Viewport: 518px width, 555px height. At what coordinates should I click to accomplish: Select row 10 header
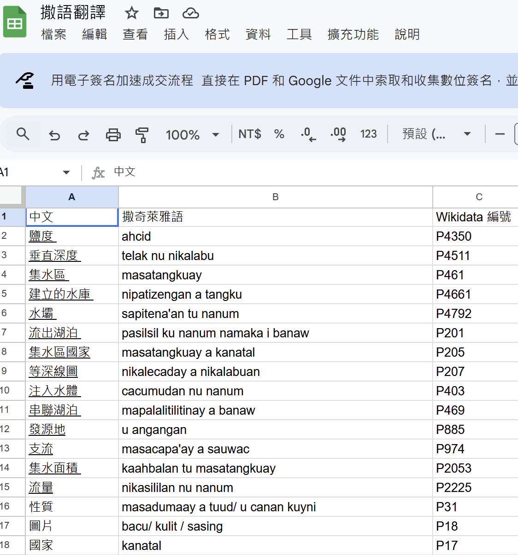[x=12, y=391]
